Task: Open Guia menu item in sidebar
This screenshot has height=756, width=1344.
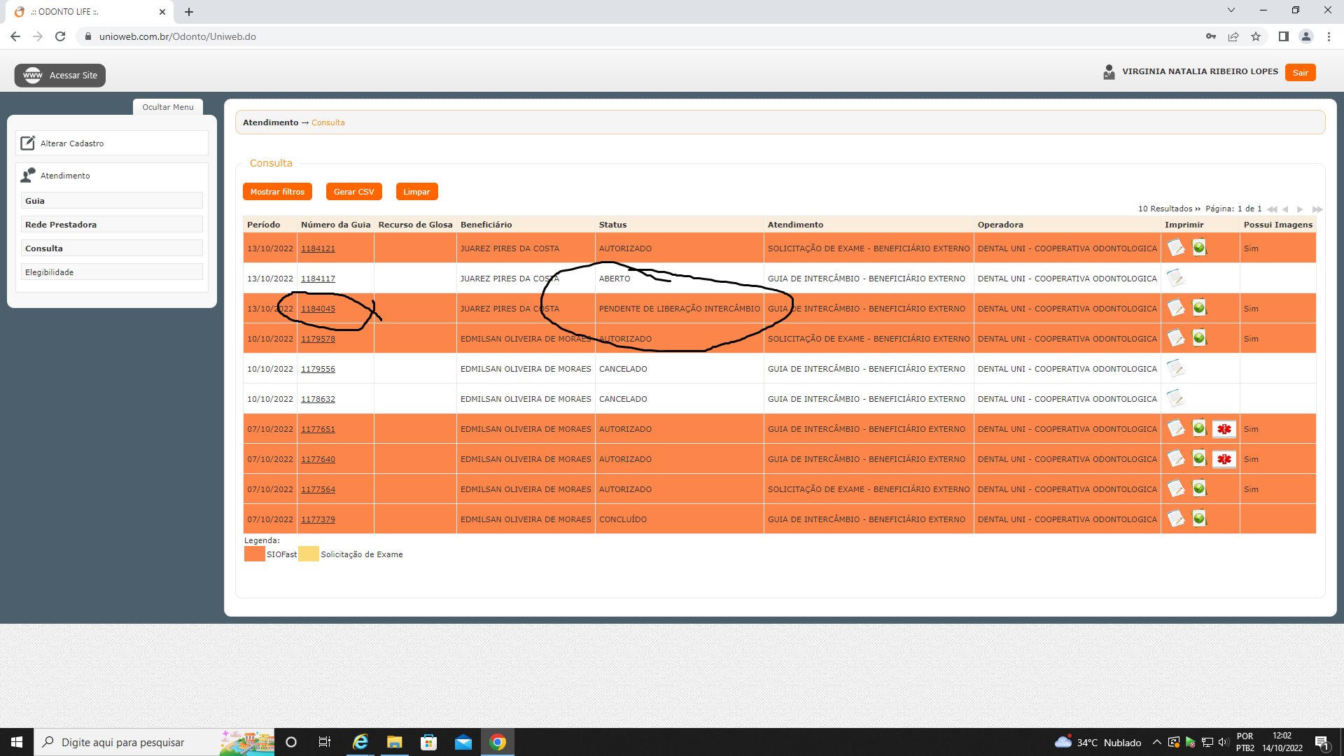Action: pos(112,201)
